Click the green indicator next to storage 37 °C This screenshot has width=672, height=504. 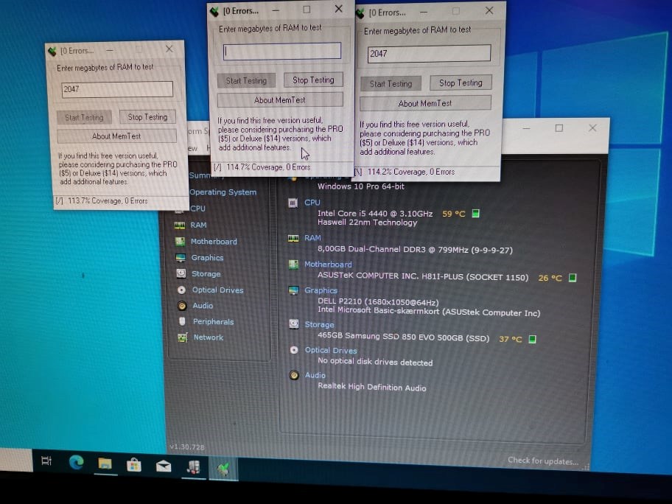(x=532, y=339)
